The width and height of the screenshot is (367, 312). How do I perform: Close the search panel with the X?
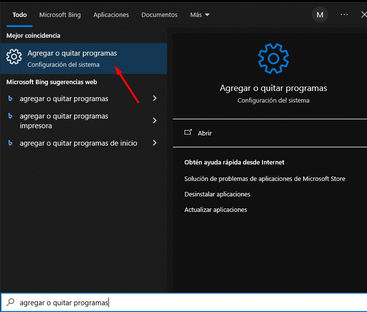(x=364, y=15)
